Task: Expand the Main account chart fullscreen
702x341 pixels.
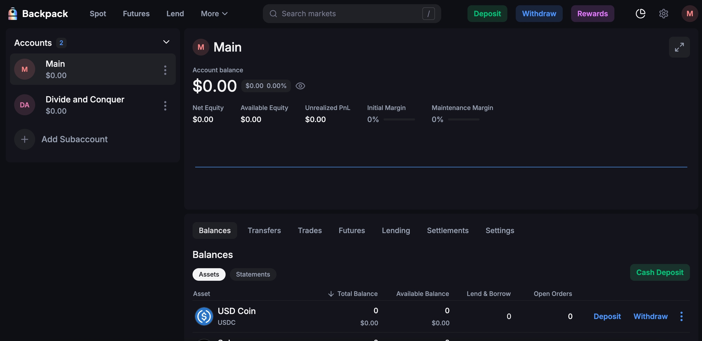Action: point(679,47)
